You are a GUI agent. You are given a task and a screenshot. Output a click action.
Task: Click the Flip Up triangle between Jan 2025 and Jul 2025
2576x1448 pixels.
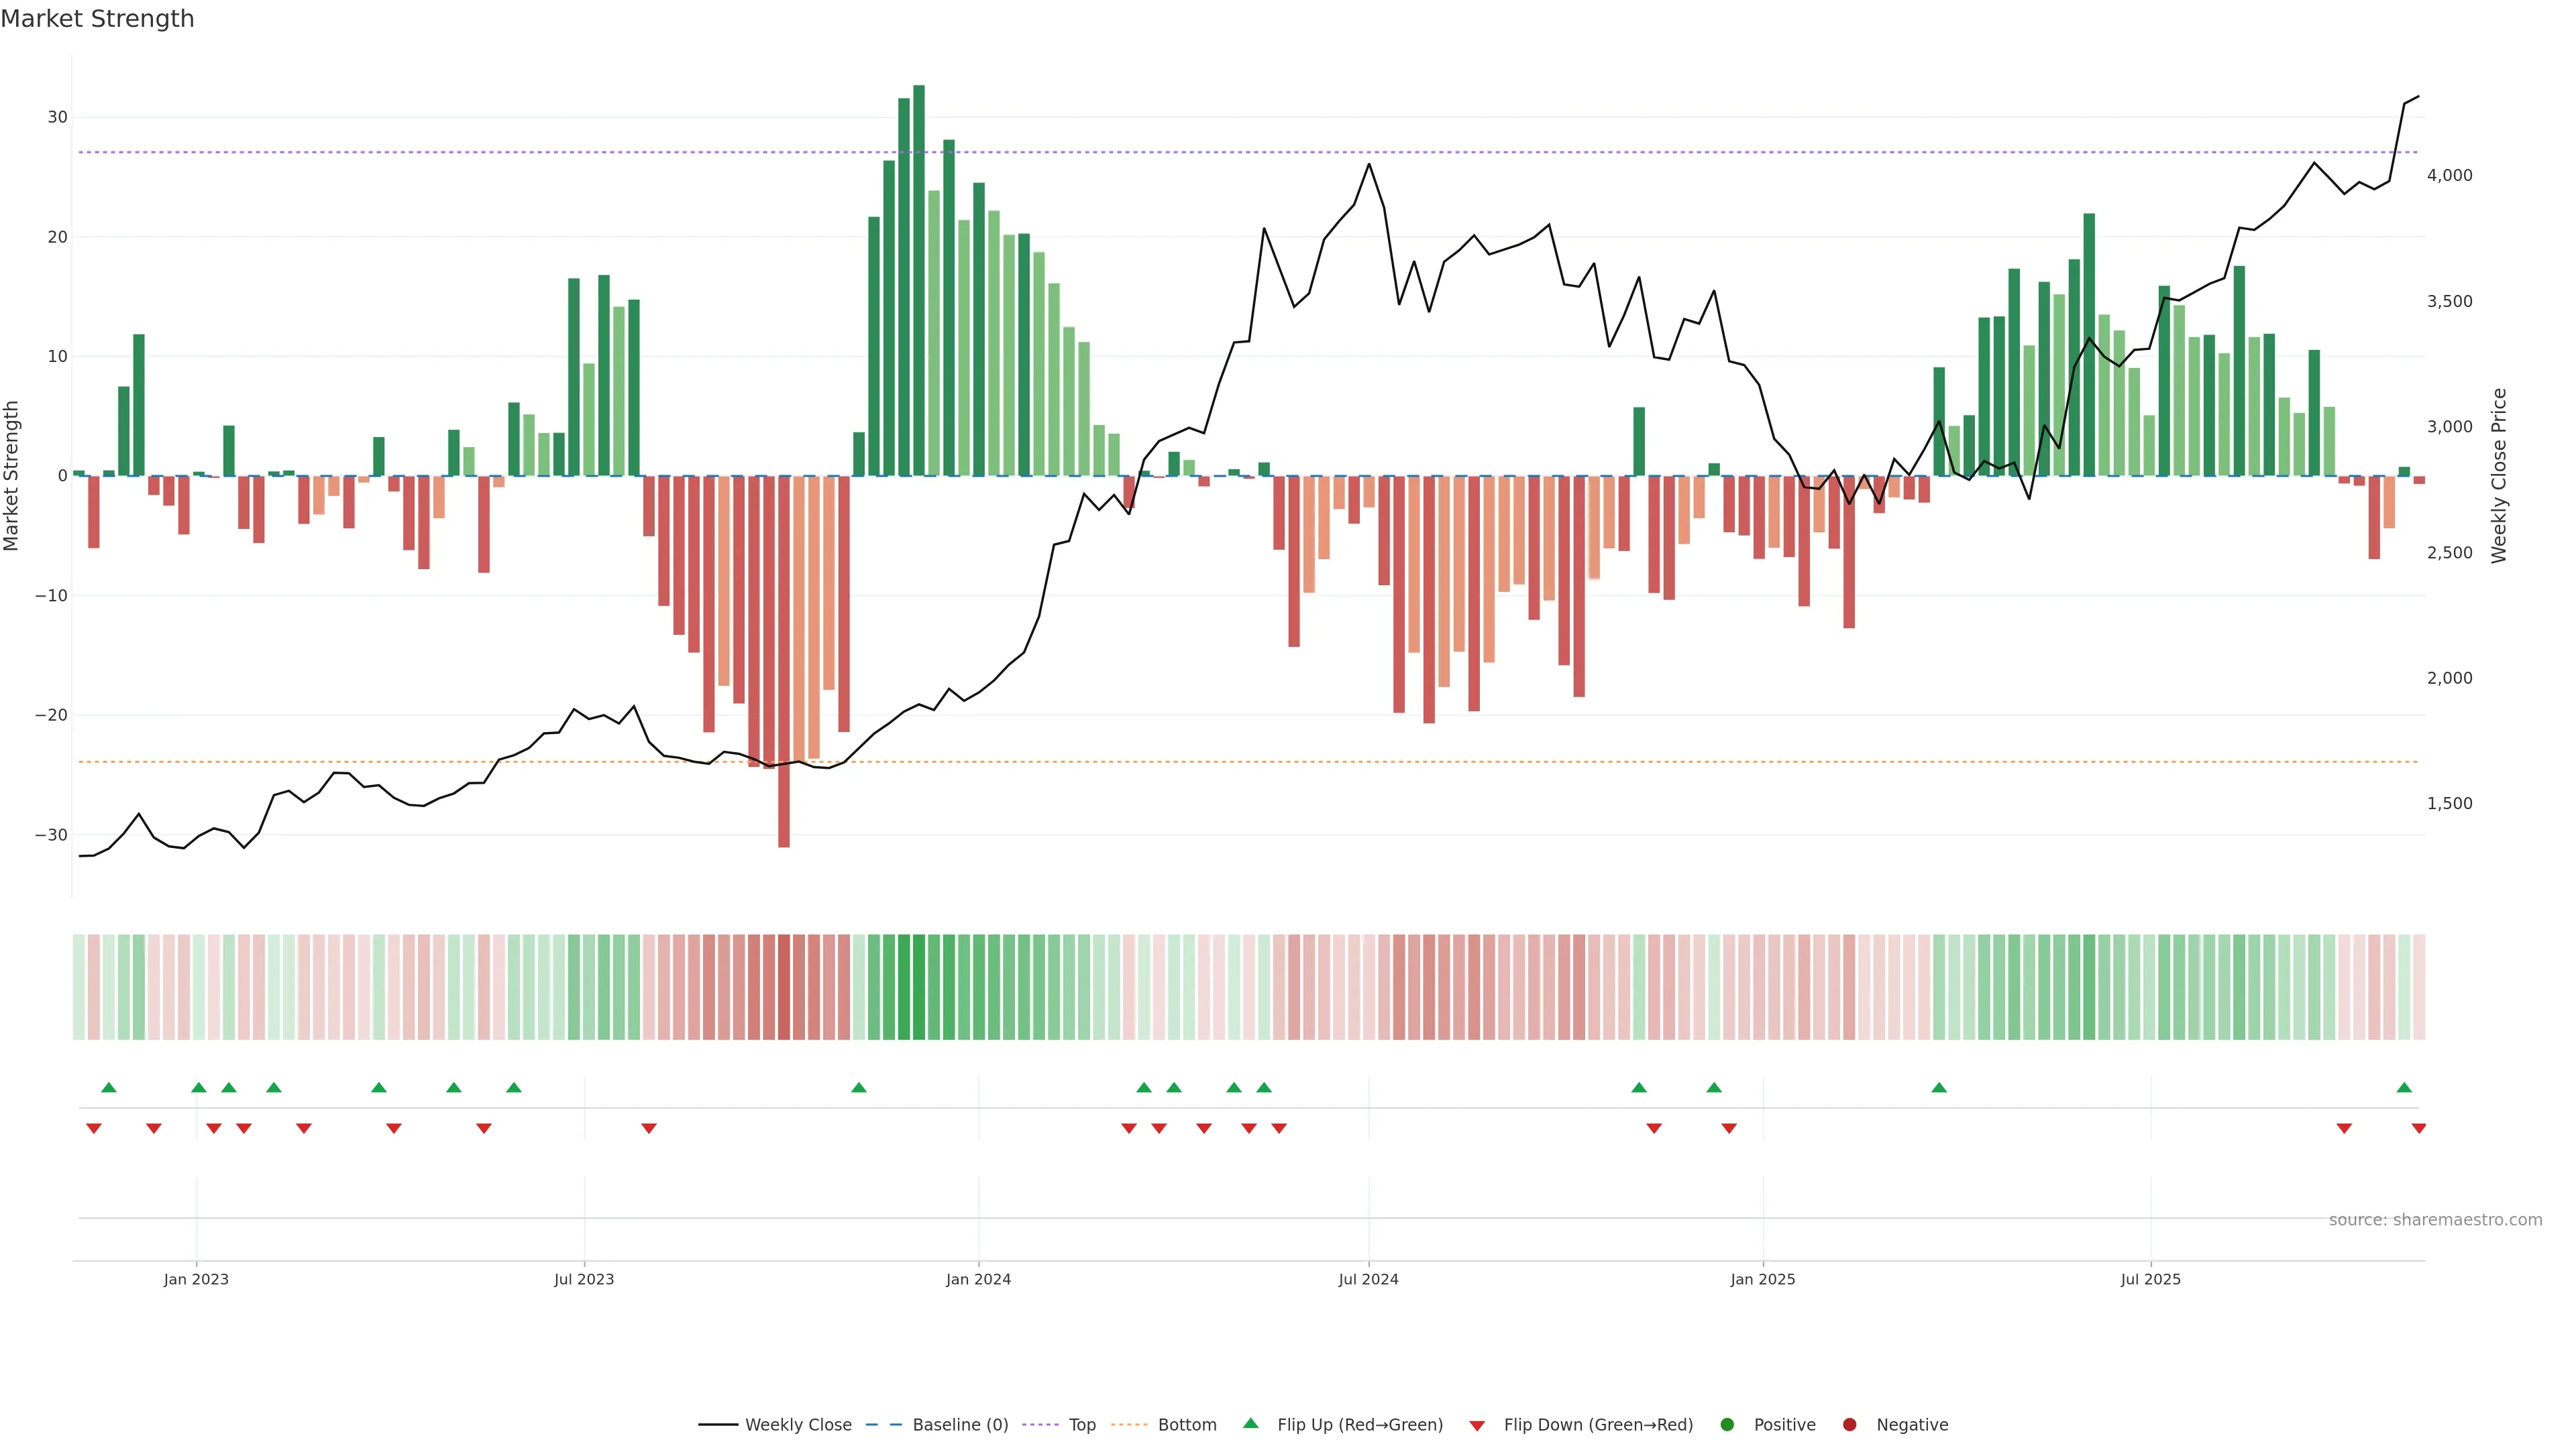coord(1939,1087)
